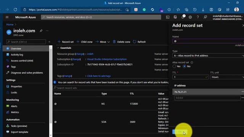Image resolution: width=244 pixels, height=137 pixels.
Task: Open the iroleh resource group link
Action: [x=90, y=54]
